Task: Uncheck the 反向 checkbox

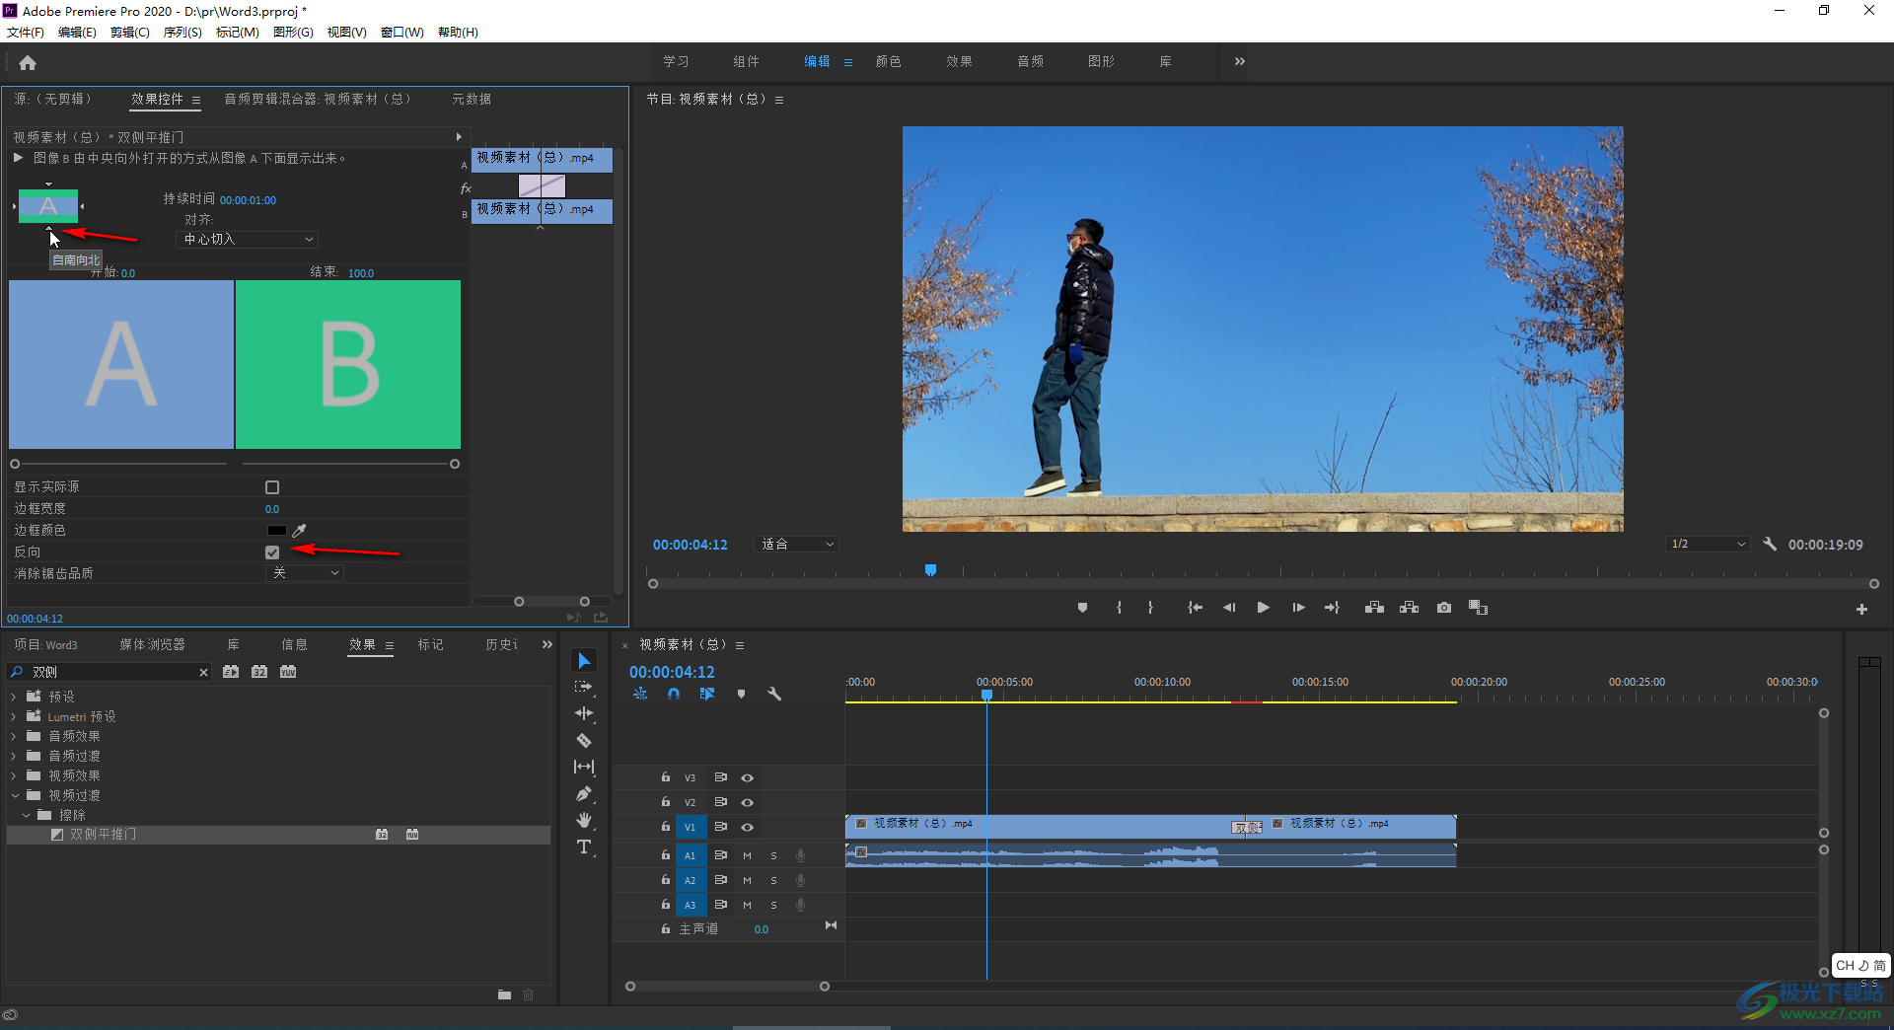Action: 272,552
